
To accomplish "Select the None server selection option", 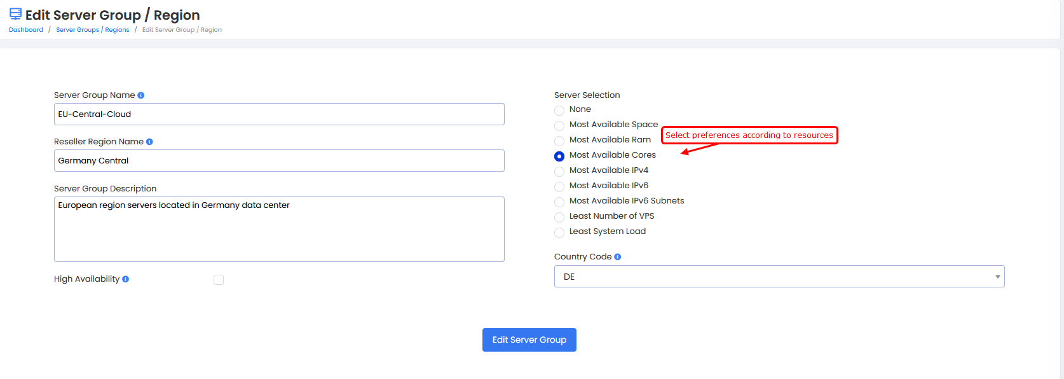I will [559, 111].
